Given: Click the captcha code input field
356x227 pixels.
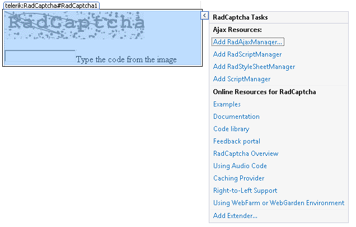Looking at the screenshot, I should pos(40,56).
